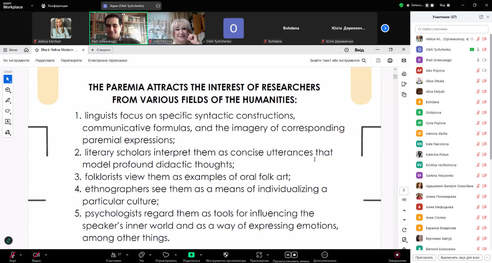Toggle Участники participants panel button
492x263 pixels.
(114, 257)
